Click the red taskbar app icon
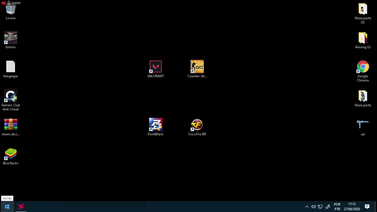Viewport: 377px width, 212px height. pyautogui.click(x=21, y=207)
